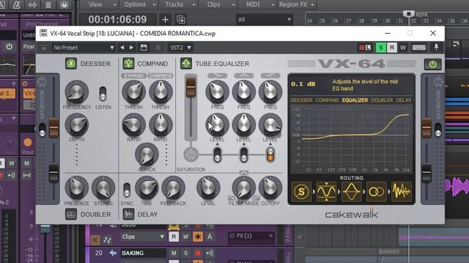Open the No Preset dropdown

84,47
